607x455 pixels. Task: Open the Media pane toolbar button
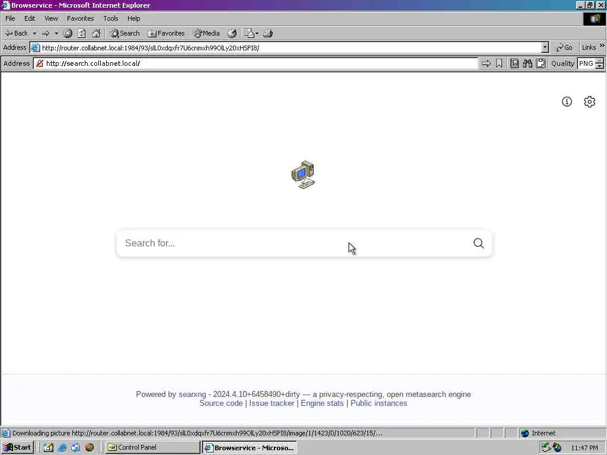tap(206, 33)
